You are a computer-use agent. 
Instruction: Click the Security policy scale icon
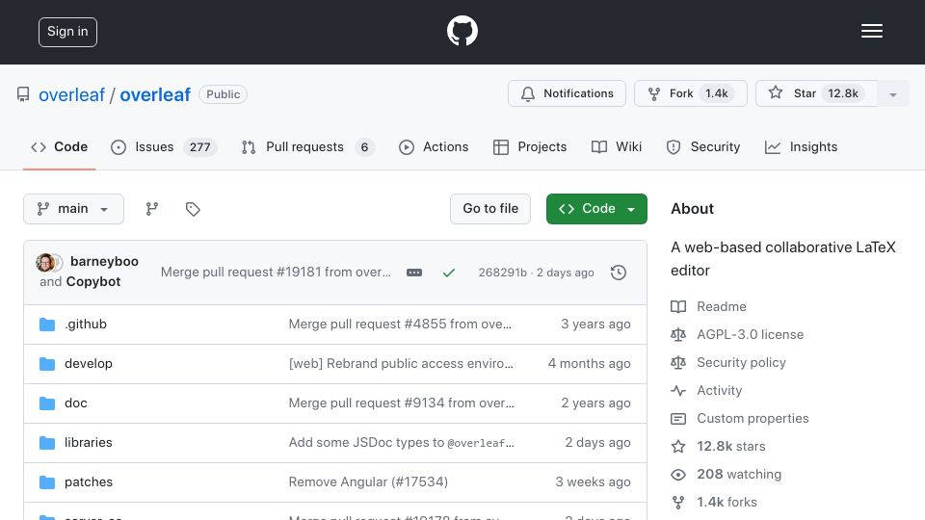click(x=678, y=363)
